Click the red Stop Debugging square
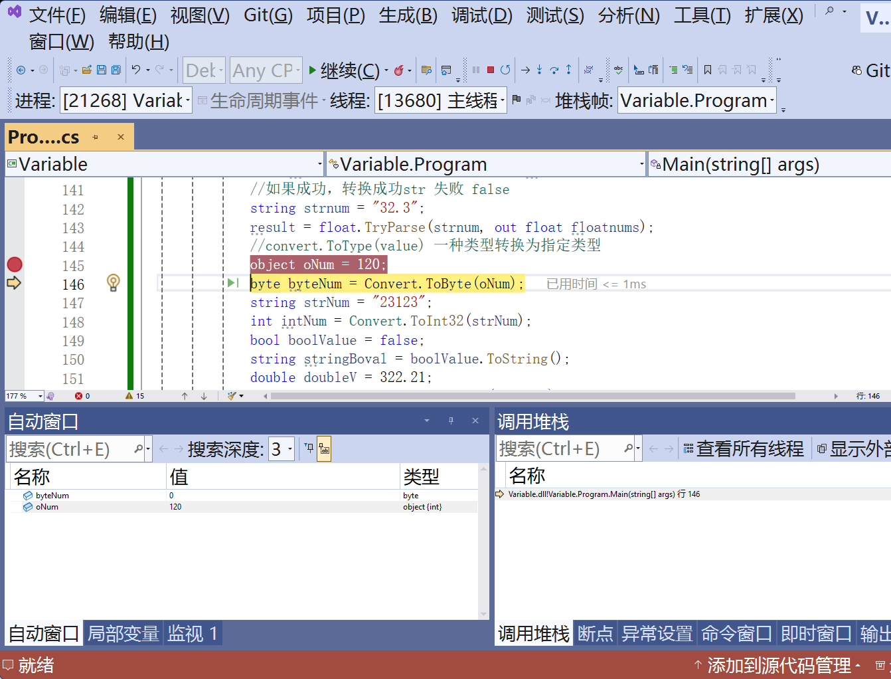891x679 pixels. coord(491,70)
